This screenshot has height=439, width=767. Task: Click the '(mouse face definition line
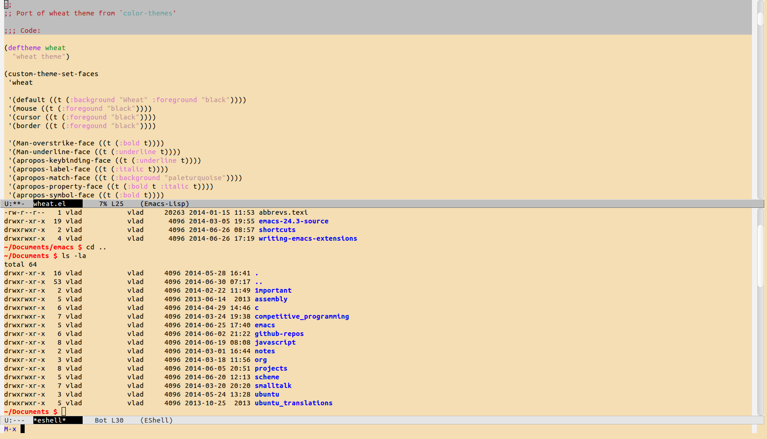point(80,108)
